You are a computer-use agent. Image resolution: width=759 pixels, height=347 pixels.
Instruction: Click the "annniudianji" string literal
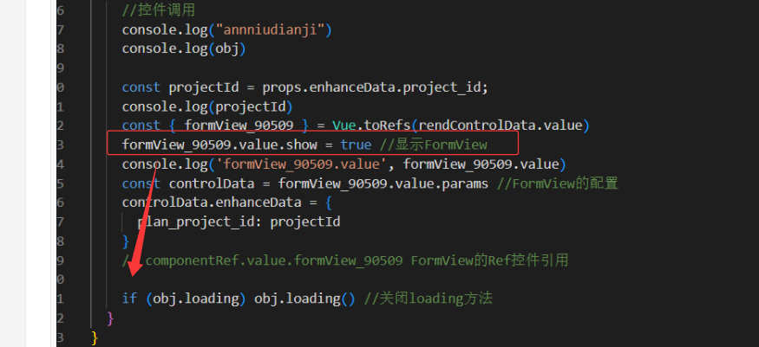pyautogui.click(x=270, y=30)
